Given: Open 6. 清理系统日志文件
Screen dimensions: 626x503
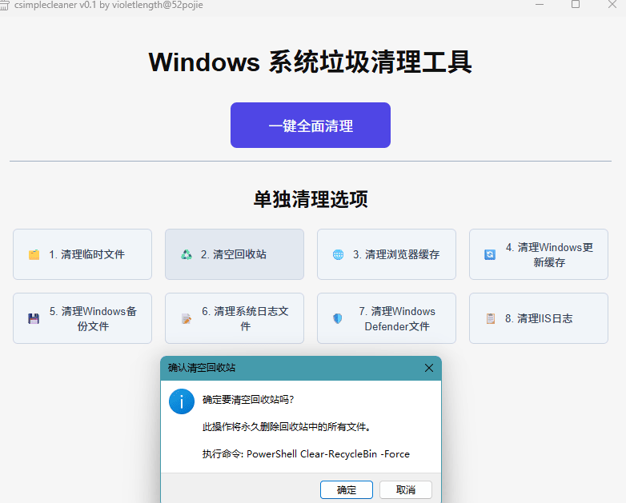Looking at the screenshot, I should coord(235,318).
